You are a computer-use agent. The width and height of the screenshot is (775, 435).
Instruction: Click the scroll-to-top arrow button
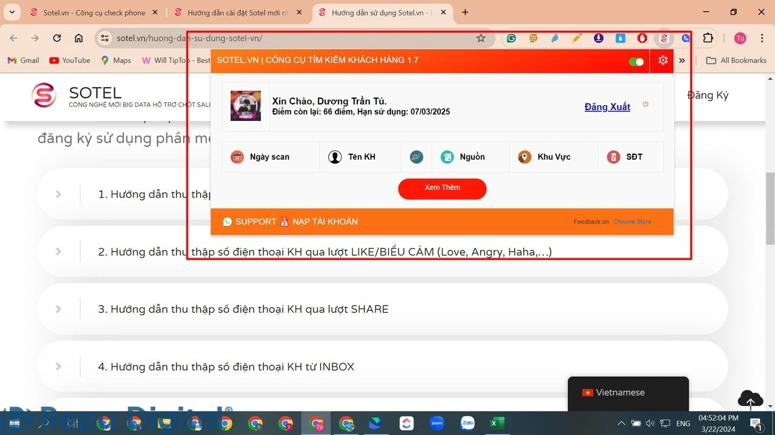point(750,399)
